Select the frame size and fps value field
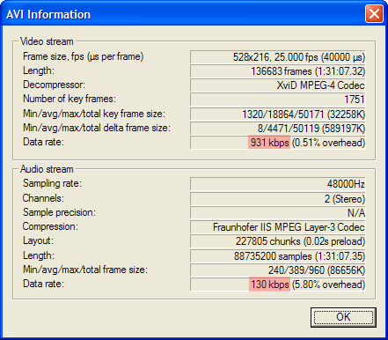Screen dimensions: 388x340 277,57
